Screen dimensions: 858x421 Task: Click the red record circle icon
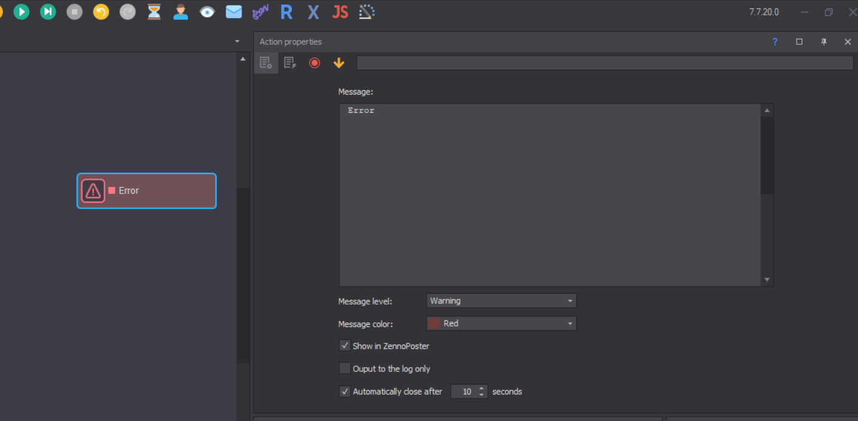click(314, 62)
